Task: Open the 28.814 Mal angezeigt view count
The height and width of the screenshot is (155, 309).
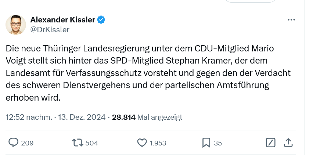Action: 147,117
